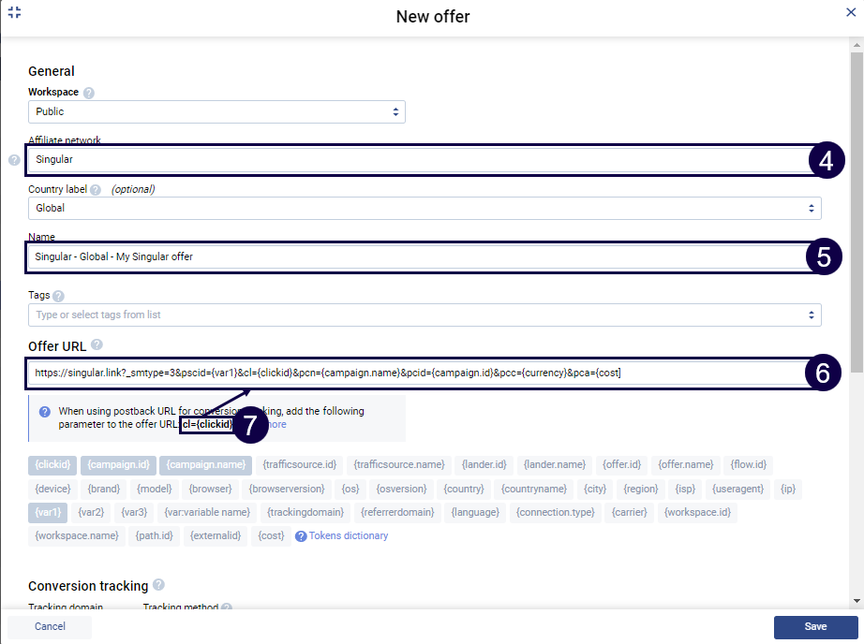
Task: Toggle the {clickid} token
Action: [52, 464]
